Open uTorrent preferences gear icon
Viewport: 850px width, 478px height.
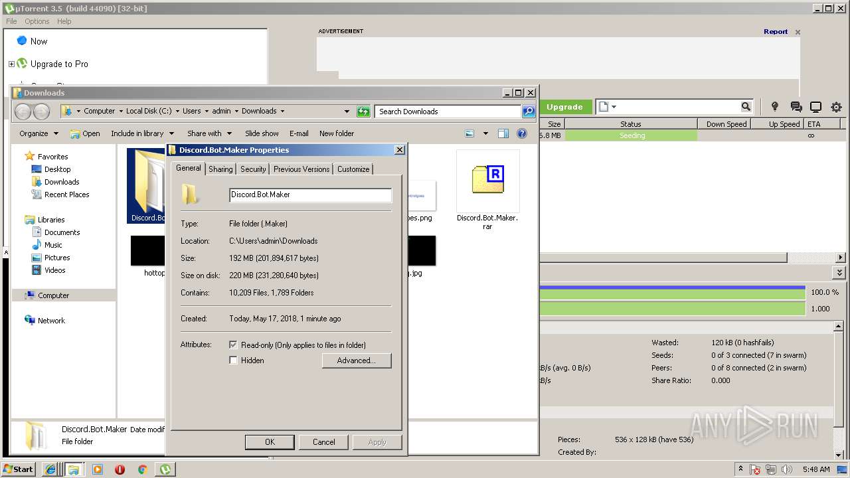coord(836,106)
